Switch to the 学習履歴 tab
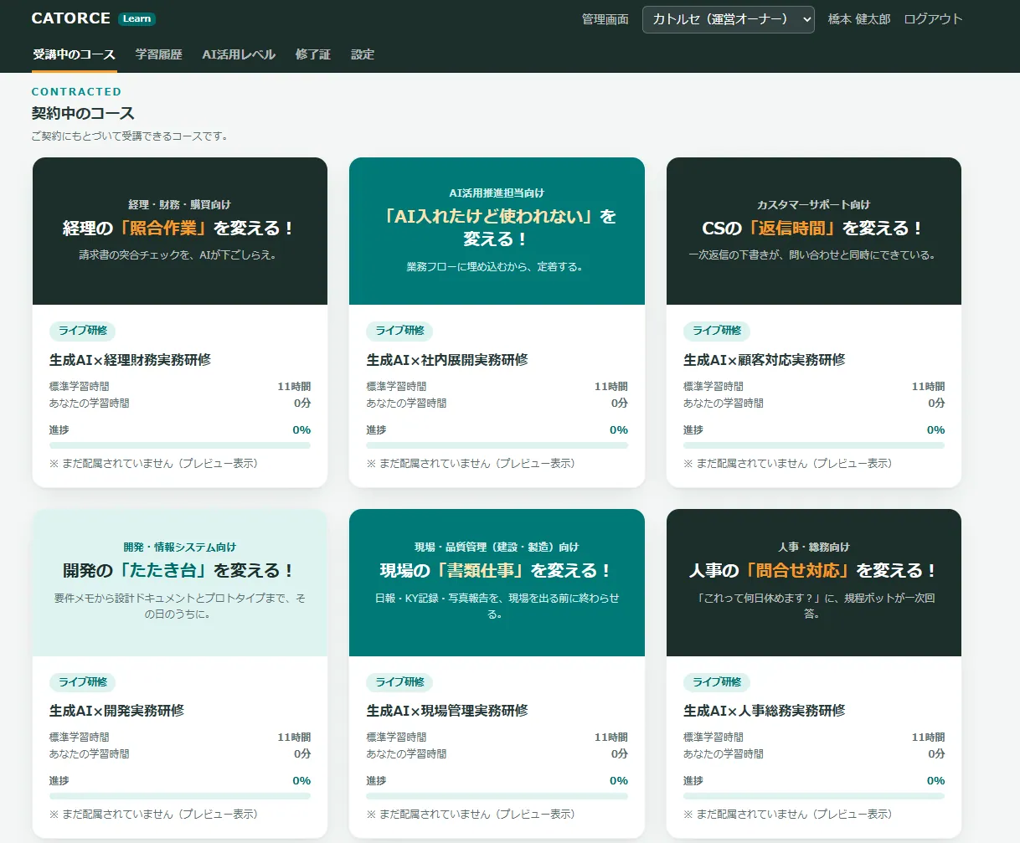This screenshot has width=1020, height=843. tap(158, 54)
